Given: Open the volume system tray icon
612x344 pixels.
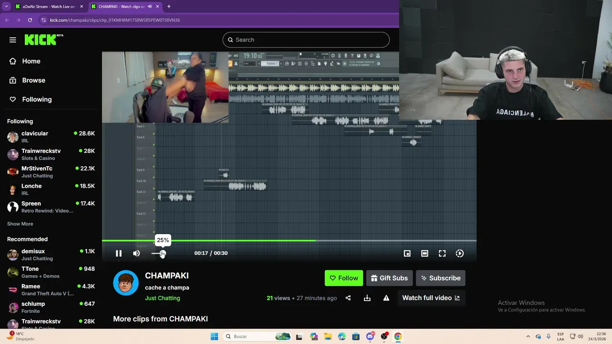Looking at the screenshot, I should pyautogui.click(x=580, y=336).
